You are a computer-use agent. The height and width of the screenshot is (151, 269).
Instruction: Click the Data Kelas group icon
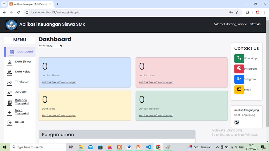point(10,72)
